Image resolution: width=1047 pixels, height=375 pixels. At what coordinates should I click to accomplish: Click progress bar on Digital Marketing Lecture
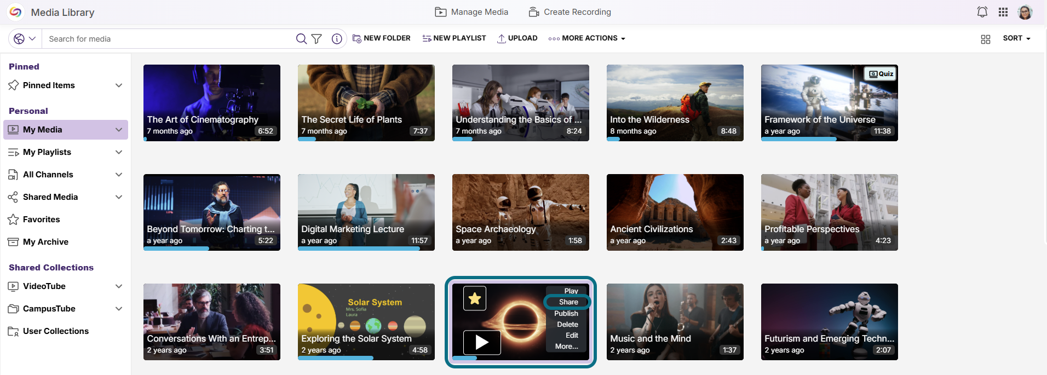point(366,249)
